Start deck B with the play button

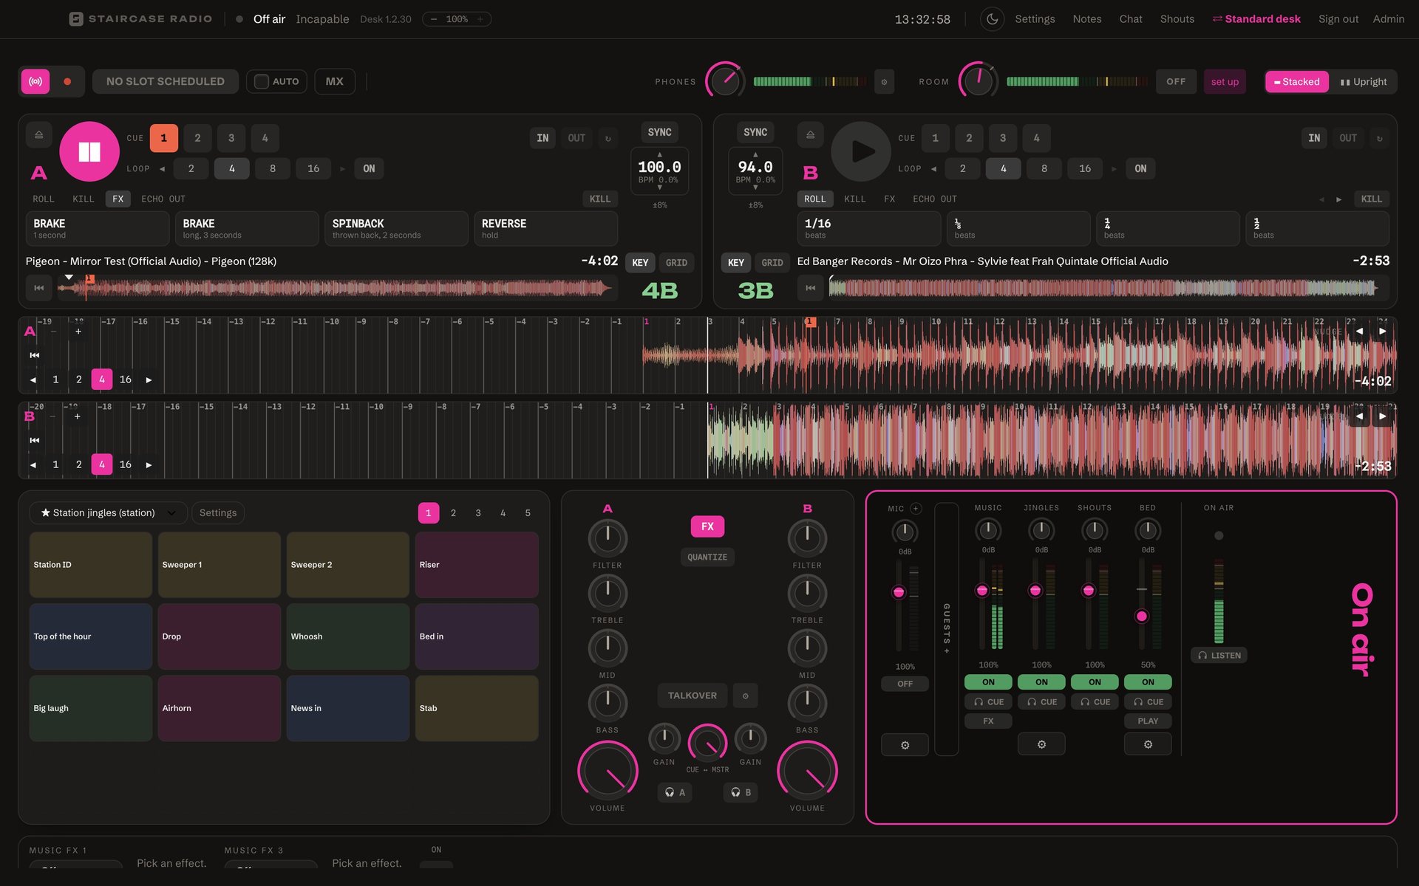(861, 151)
